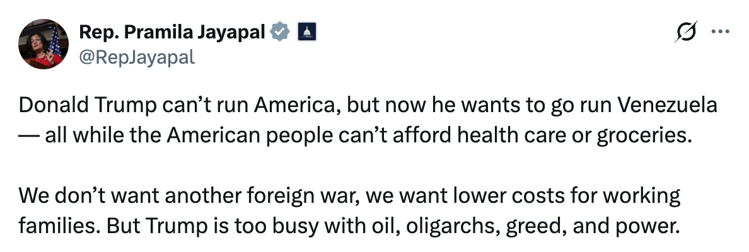The width and height of the screenshot is (749, 252).
Task: Click the American flag in the avatar
Action: tap(53, 39)
